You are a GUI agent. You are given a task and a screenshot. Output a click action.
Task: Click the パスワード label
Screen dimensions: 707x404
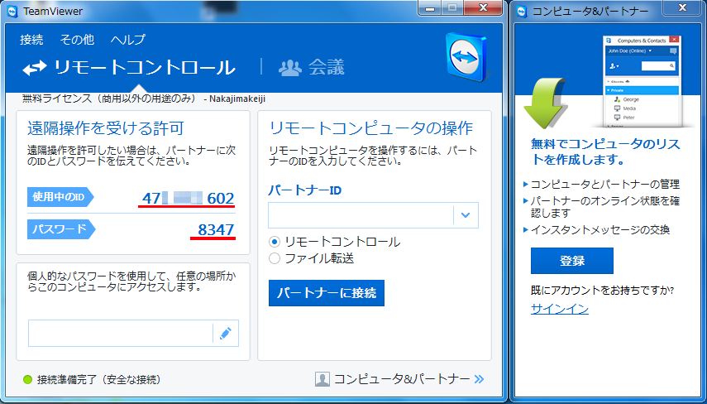61,228
